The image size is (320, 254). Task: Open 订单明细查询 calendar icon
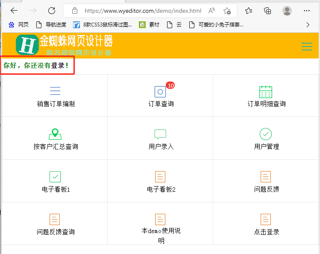click(x=266, y=92)
